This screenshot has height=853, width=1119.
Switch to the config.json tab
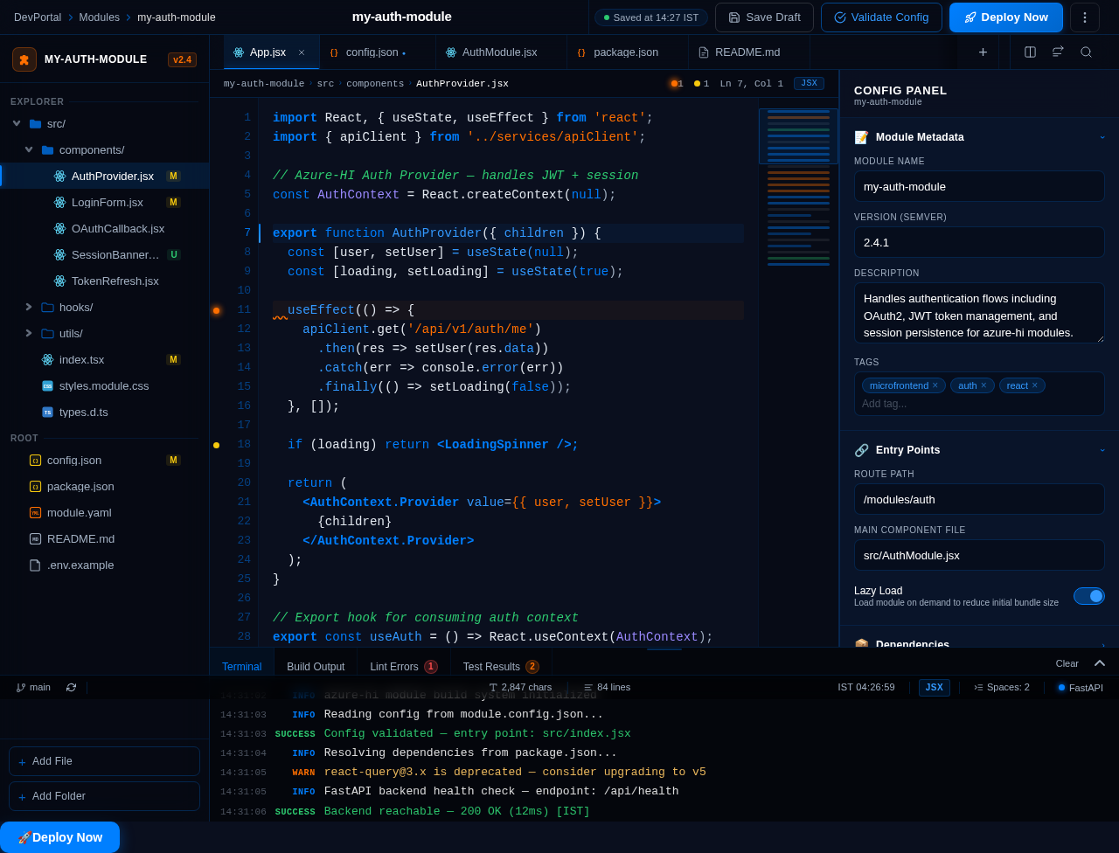click(x=377, y=52)
